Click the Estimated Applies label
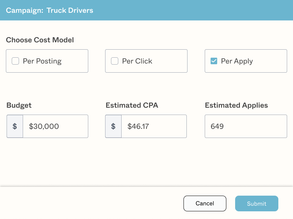Image resolution: width=293 pixels, height=219 pixels. (x=236, y=105)
